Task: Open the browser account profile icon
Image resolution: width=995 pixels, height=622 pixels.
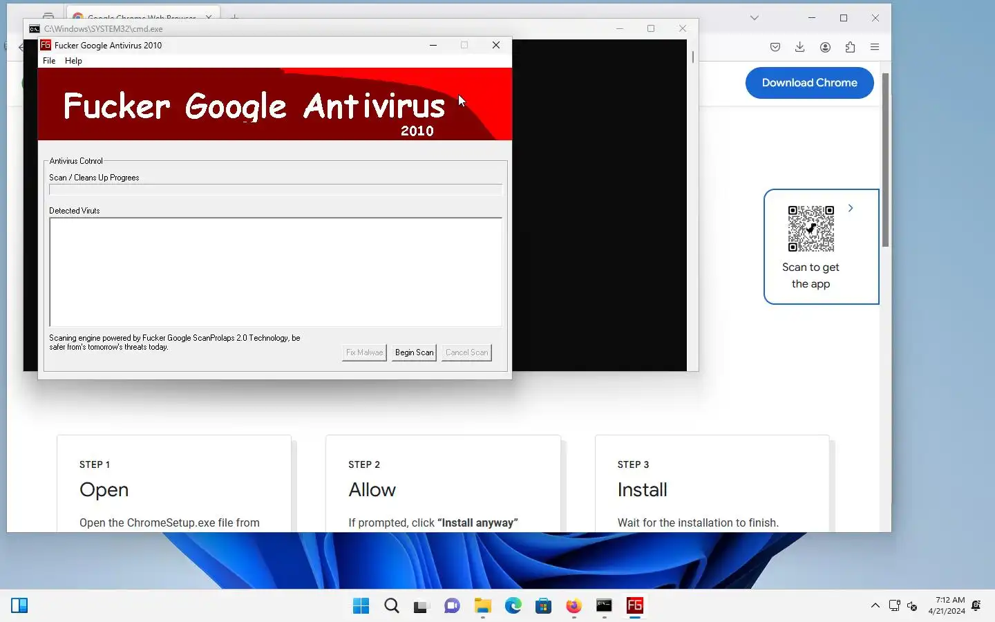Action: click(x=825, y=47)
